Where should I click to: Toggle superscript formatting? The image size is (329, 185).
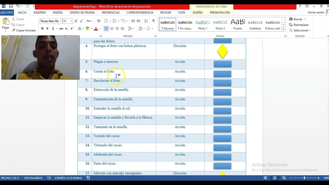[x=72, y=29]
